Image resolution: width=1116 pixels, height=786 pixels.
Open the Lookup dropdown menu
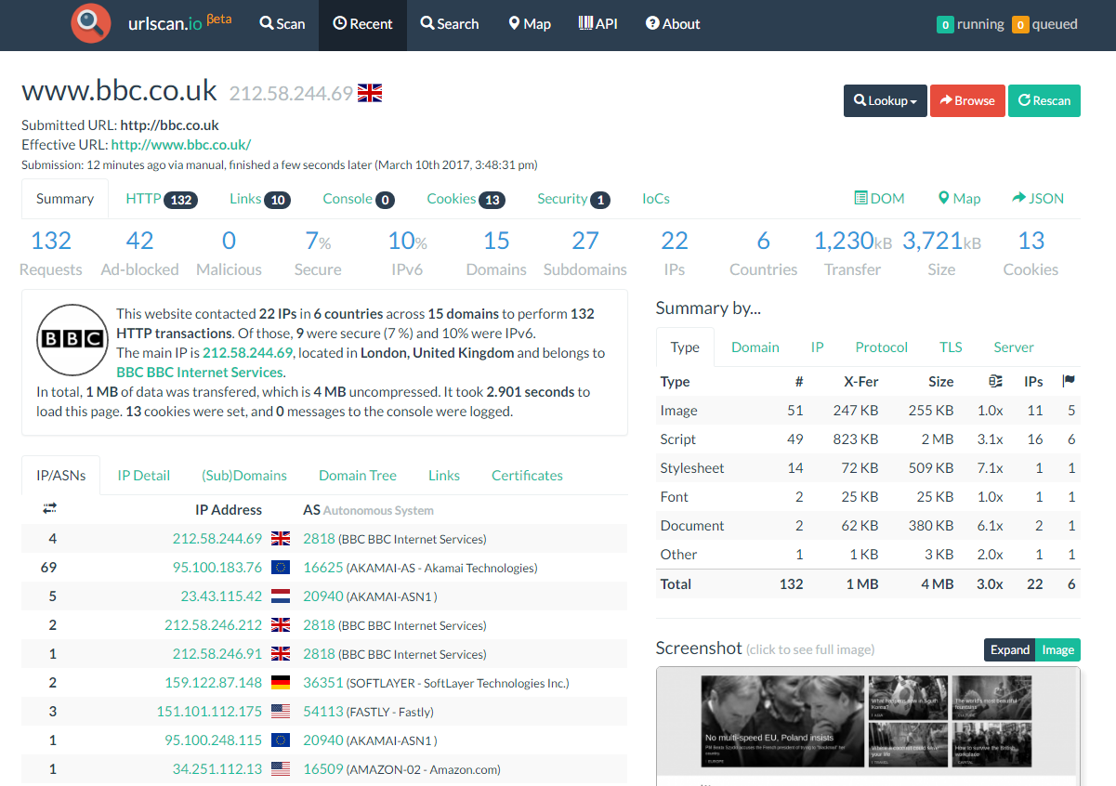pyautogui.click(x=886, y=100)
